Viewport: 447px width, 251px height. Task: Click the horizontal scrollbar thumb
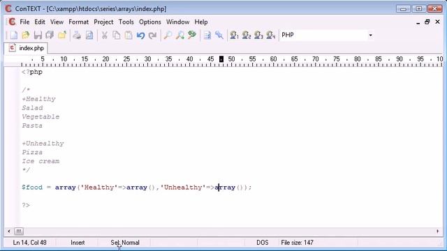[x=19, y=231]
